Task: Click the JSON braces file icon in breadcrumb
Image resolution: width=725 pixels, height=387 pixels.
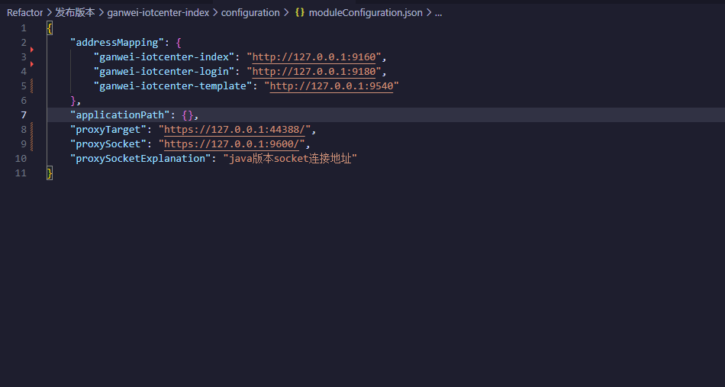Action: pos(300,13)
